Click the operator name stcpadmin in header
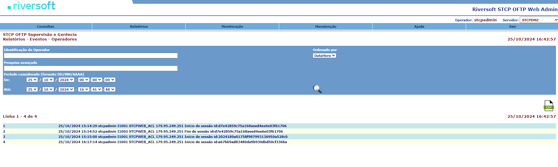 485,20
